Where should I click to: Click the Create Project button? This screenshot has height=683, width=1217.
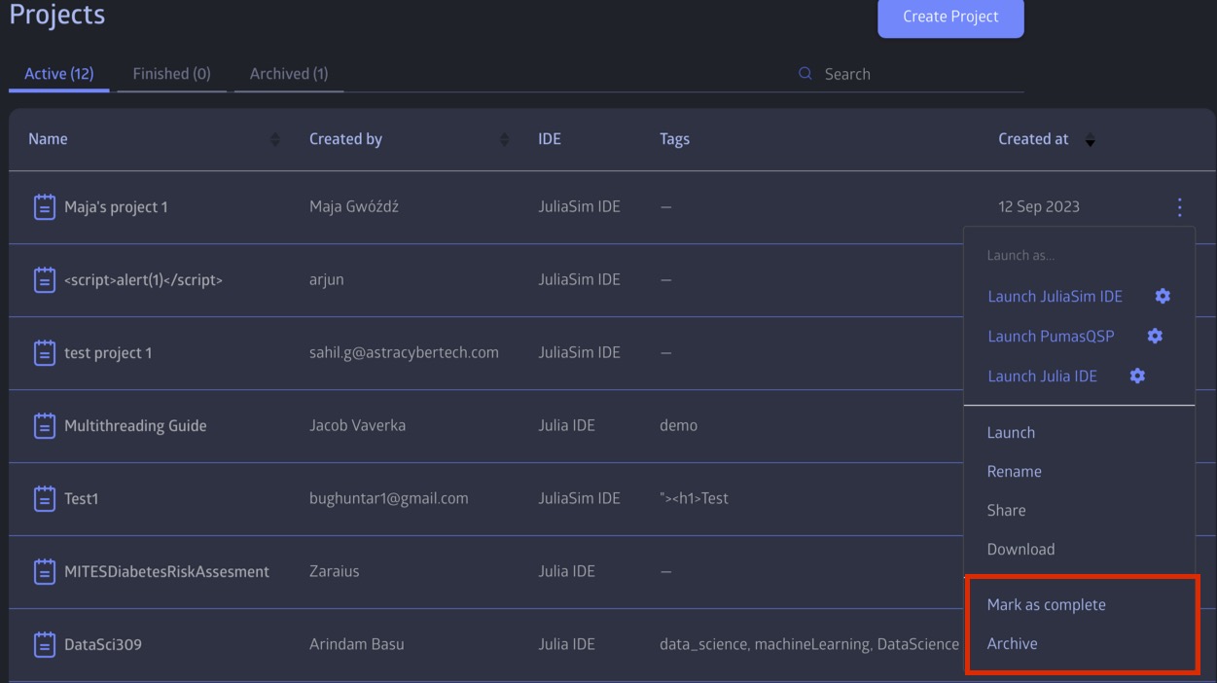[950, 17]
